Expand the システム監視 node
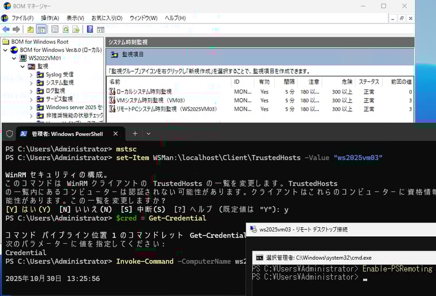Image resolution: width=436 pixels, height=296 pixels. tap(31, 83)
